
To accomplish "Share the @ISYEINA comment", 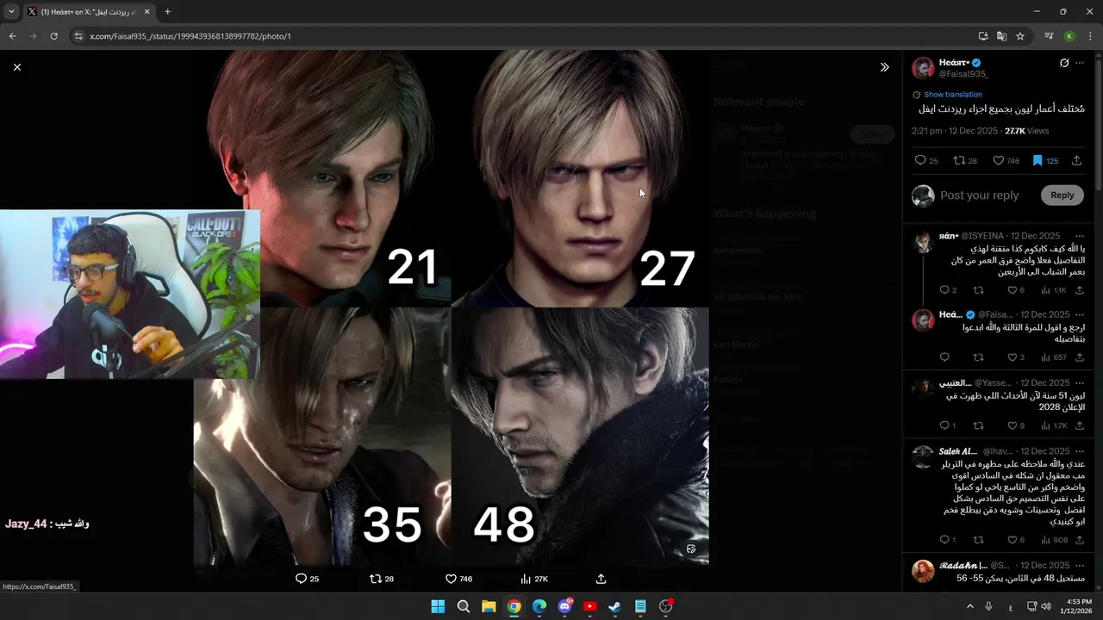I will [x=1080, y=290].
